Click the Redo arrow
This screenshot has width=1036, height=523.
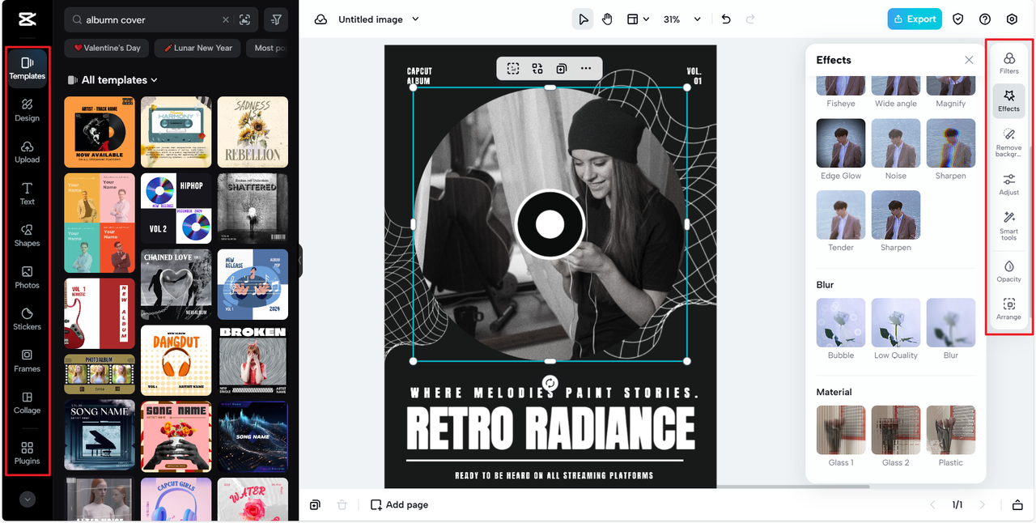coord(750,19)
